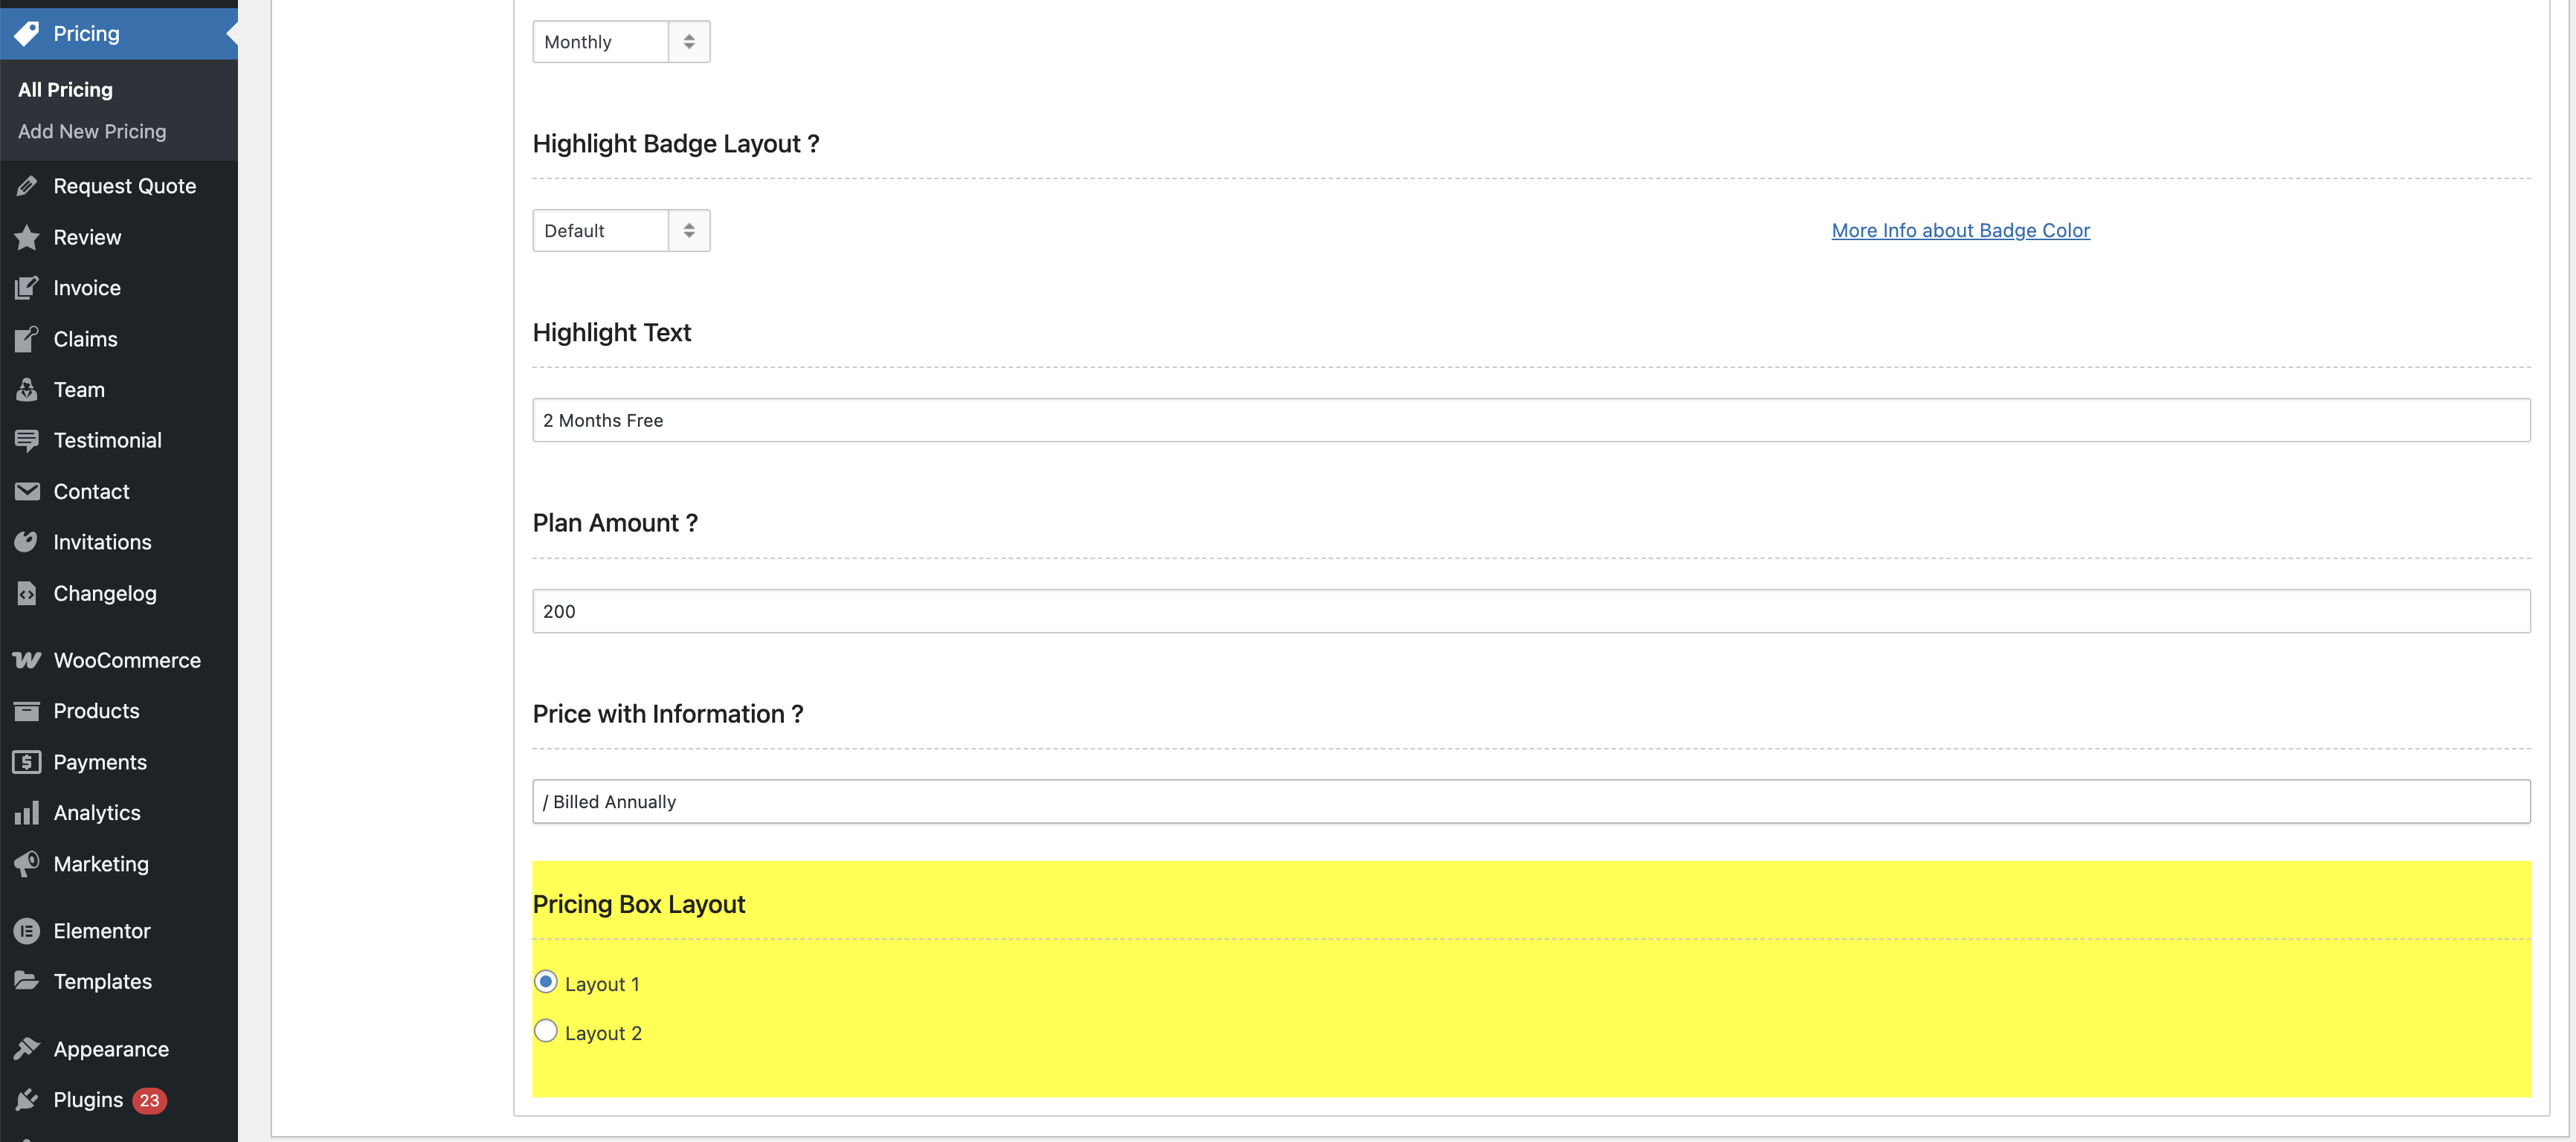
Task: Click the Analytics bar chart icon
Action: pyautogui.click(x=27, y=813)
